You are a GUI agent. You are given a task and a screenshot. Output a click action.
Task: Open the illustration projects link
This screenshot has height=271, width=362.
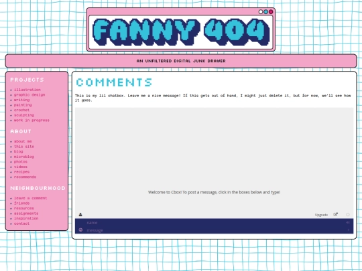(x=27, y=90)
